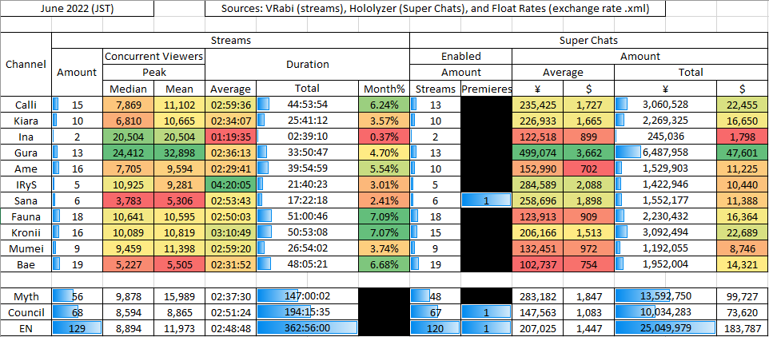
Task: Click Gura's total yen cell 6,487,958
Action: [665, 150]
